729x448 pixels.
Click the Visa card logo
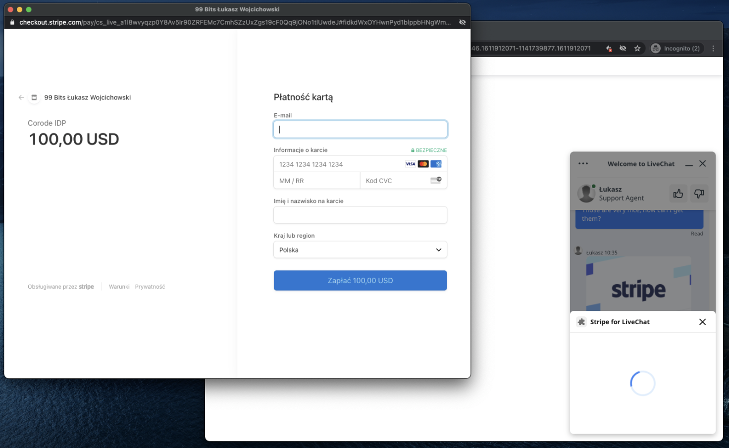pos(411,164)
